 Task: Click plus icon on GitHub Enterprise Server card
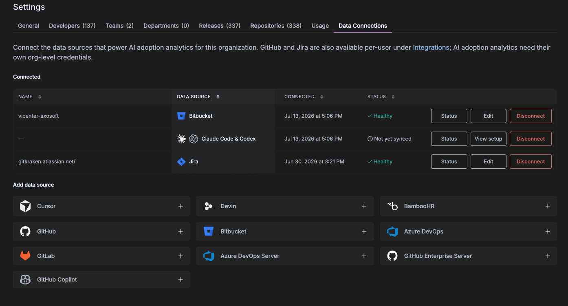(x=548, y=256)
